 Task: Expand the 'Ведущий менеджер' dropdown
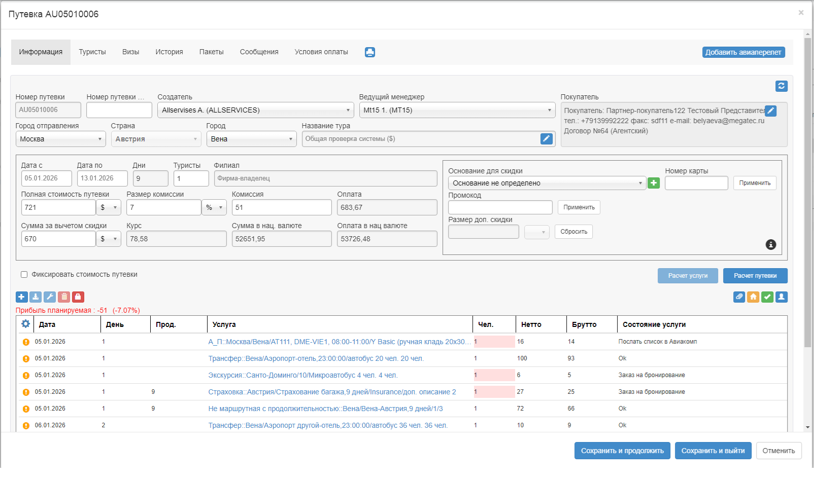[458, 110]
